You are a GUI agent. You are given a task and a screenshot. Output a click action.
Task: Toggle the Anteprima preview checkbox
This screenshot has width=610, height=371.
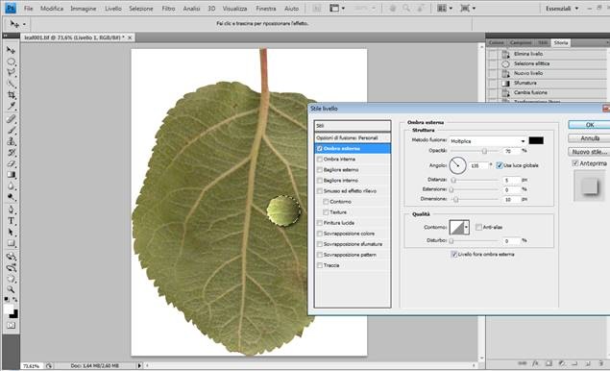[x=575, y=163]
